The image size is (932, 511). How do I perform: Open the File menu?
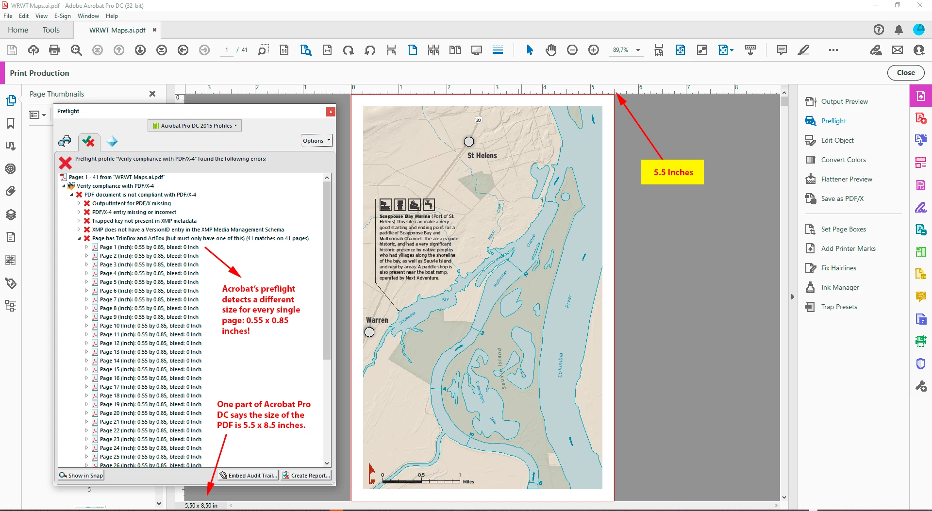tap(8, 16)
